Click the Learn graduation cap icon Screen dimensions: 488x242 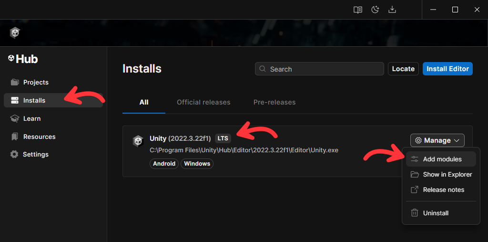[15, 118]
